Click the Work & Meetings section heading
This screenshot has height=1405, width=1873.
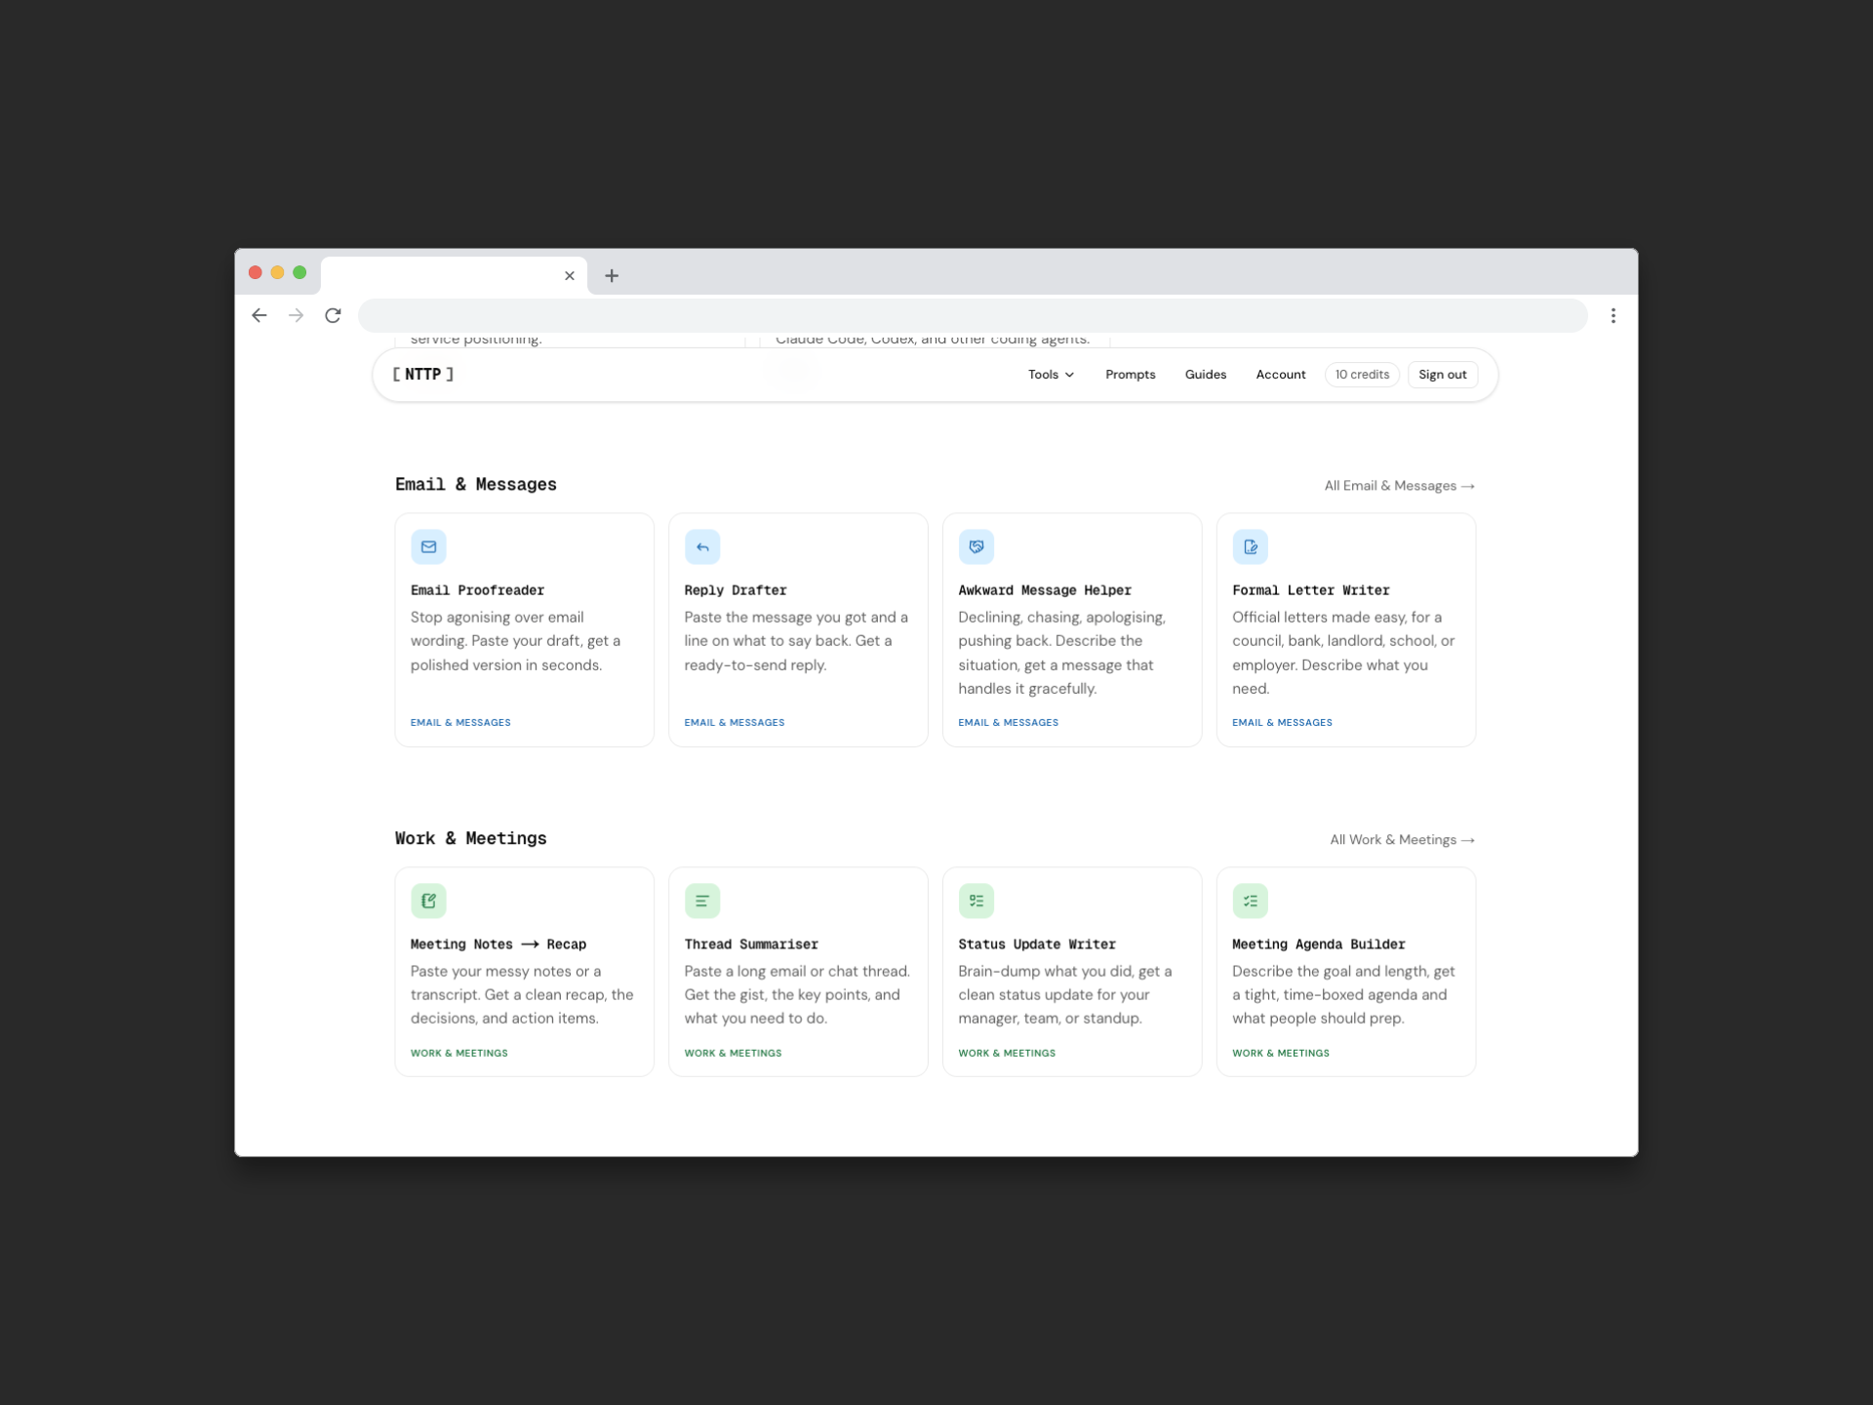click(x=470, y=839)
